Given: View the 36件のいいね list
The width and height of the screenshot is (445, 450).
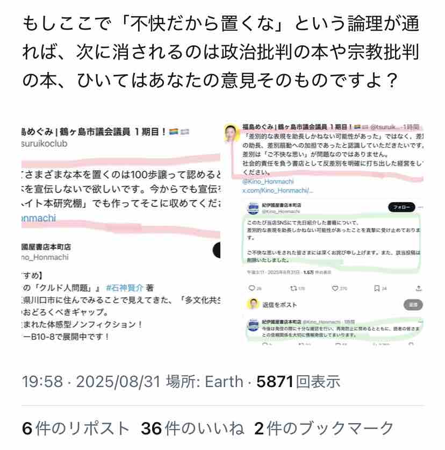Looking at the screenshot, I should click(192, 428).
